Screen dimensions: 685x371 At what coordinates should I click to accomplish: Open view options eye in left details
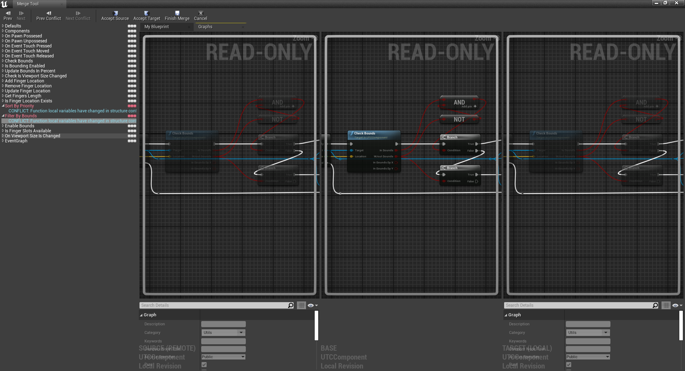(x=312, y=305)
